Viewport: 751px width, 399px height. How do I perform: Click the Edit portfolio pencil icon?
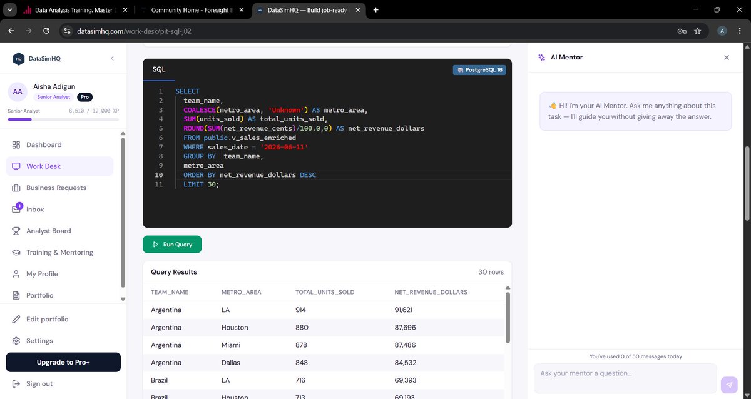coord(16,319)
